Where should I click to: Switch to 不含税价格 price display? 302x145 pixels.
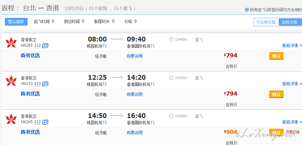coord(266,22)
